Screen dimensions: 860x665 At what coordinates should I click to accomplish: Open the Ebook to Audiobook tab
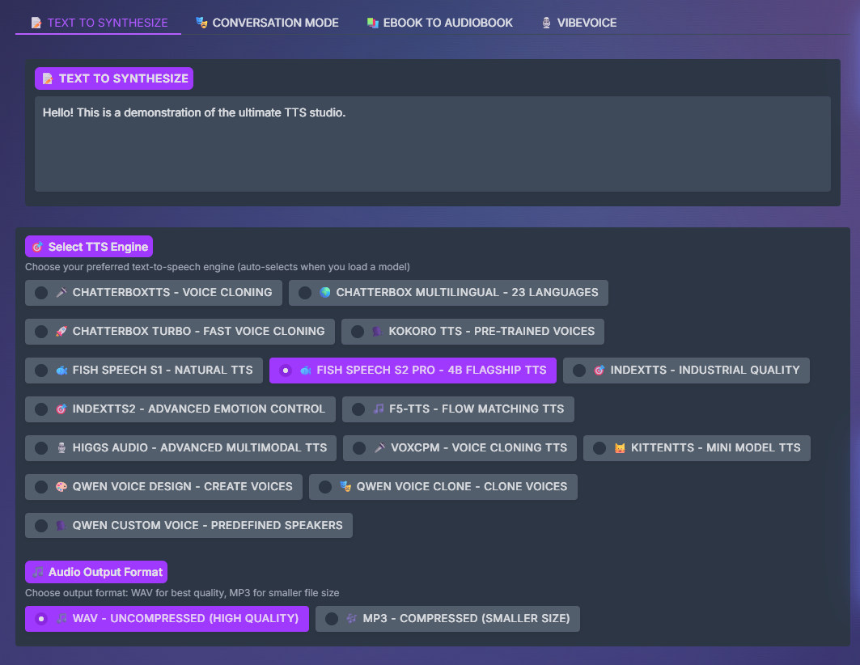click(439, 23)
